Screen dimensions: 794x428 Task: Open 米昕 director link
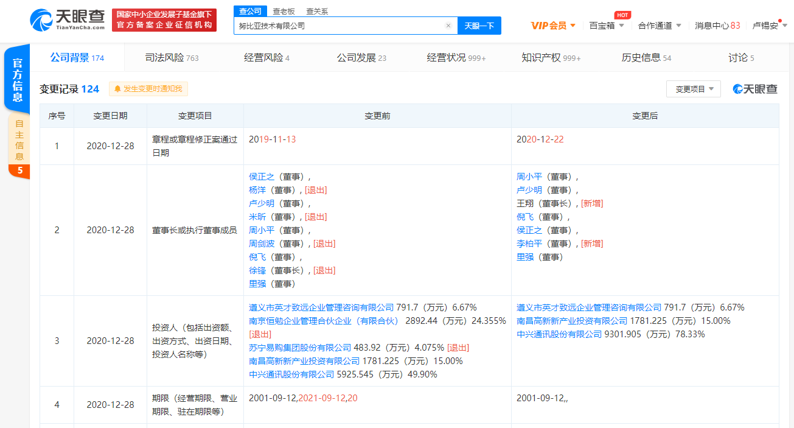[257, 217]
